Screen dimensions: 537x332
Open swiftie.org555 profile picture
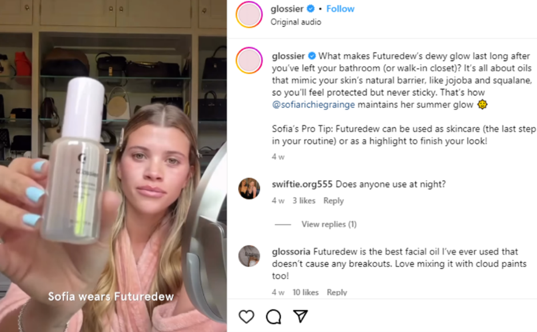pyautogui.click(x=249, y=189)
